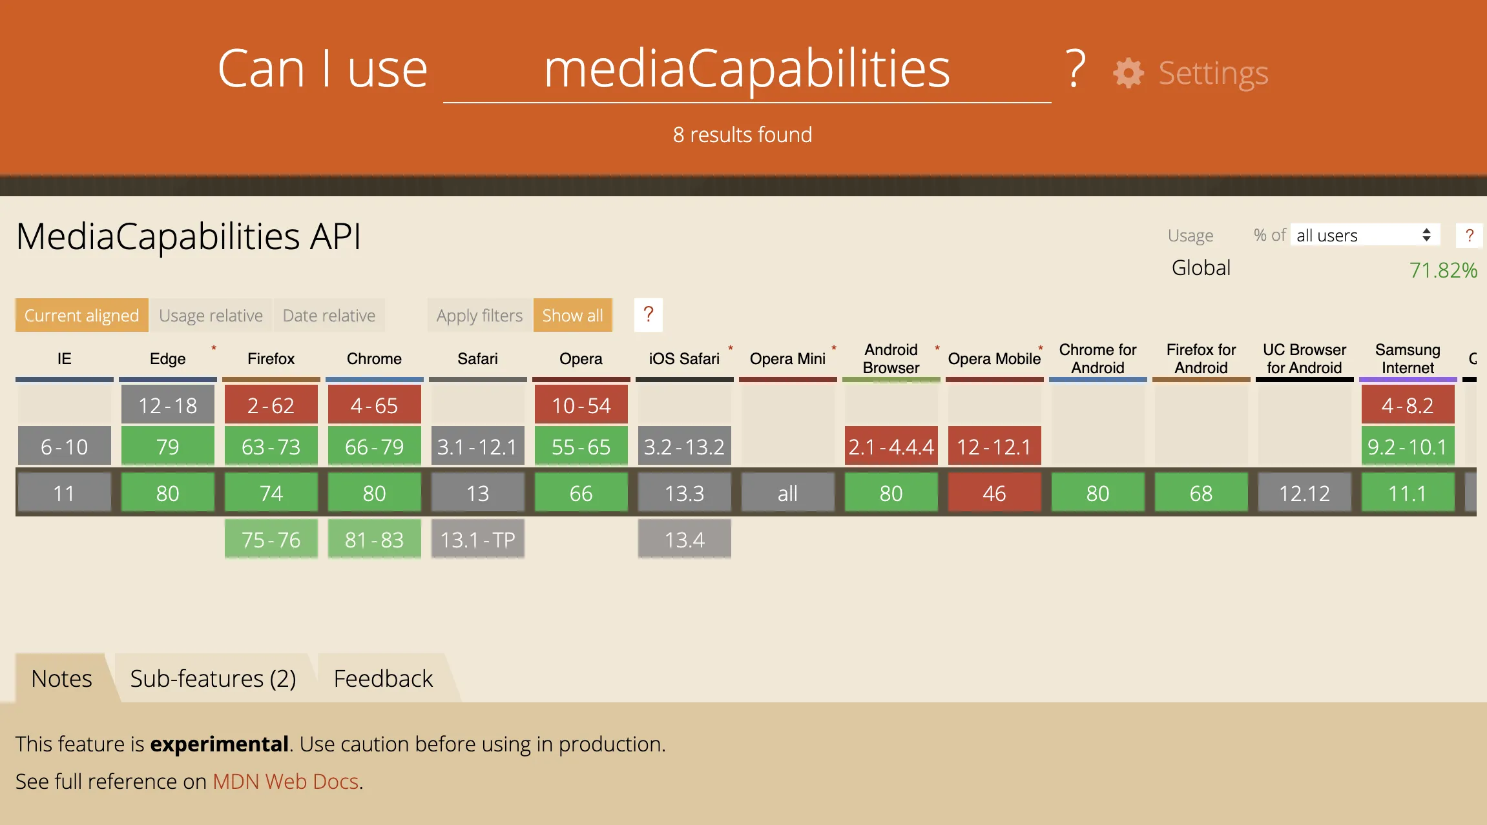Click the help question mark beside search
1487x825 pixels.
tap(1076, 68)
